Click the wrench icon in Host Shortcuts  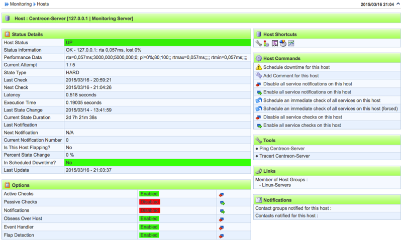pyautogui.click(x=258, y=44)
